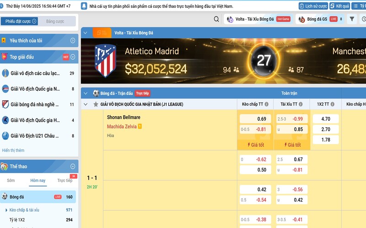This screenshot has width=366, height=228.
Task: Select 1X2 draw odds 1.78
Action: pyautogui.click(x=326, y=140)
